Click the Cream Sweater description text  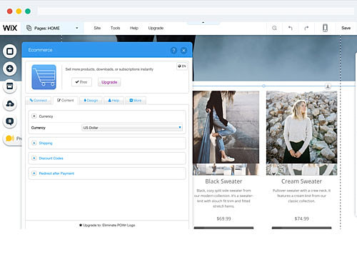pyautogui.click(x=301, y=196)
